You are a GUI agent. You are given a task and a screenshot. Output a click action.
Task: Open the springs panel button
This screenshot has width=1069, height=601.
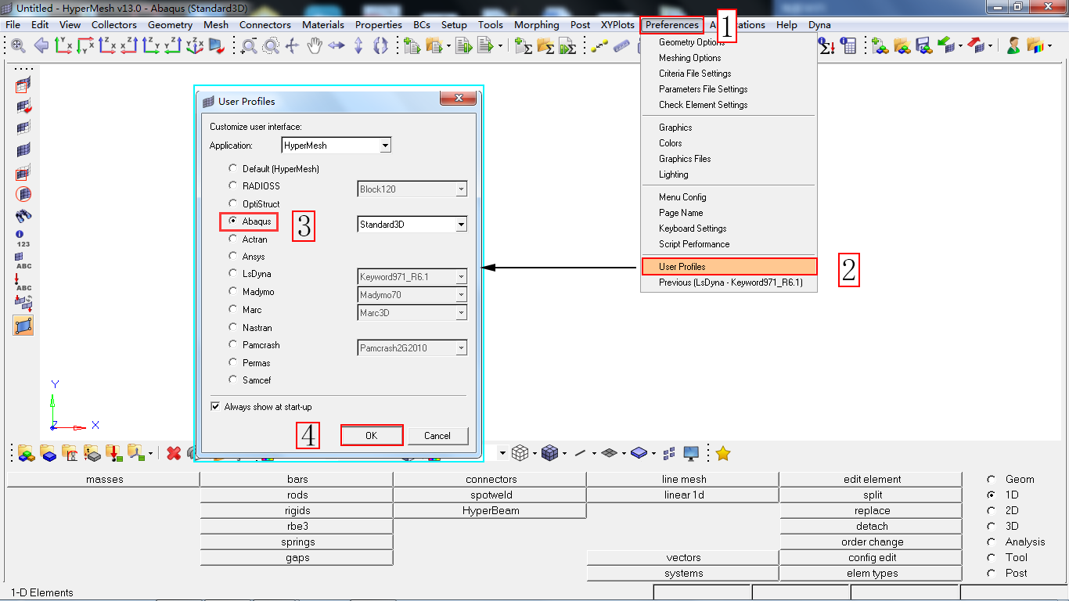[x=297, y=542]
